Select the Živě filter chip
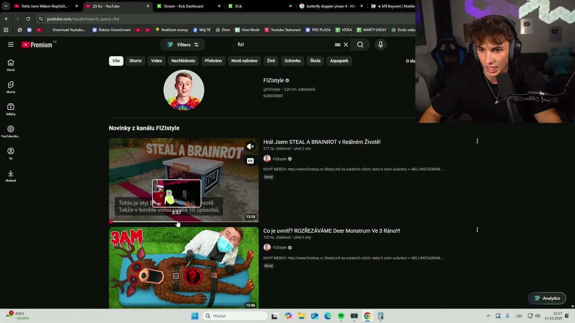The image size is (575, 323). click(271, 61)
